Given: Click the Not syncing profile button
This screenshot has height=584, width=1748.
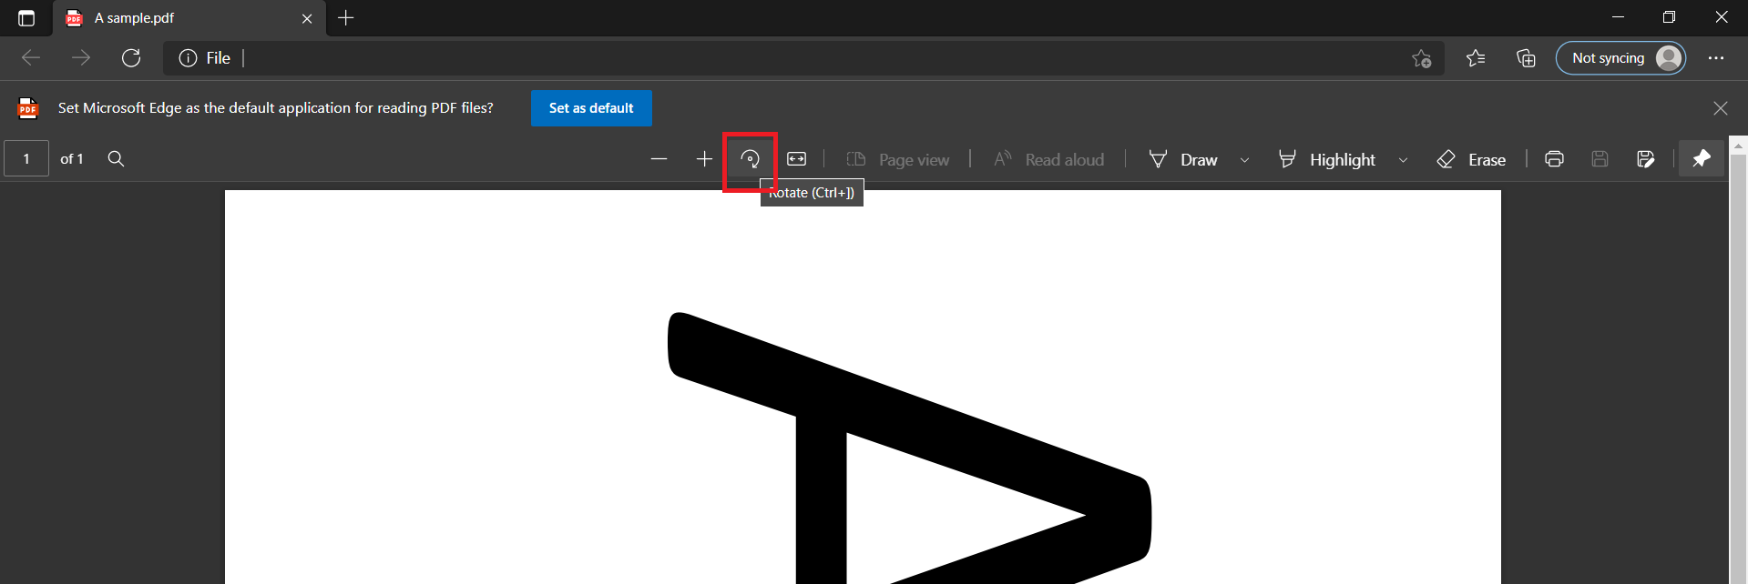Looking at the screenshot, I should point(1620,58).
